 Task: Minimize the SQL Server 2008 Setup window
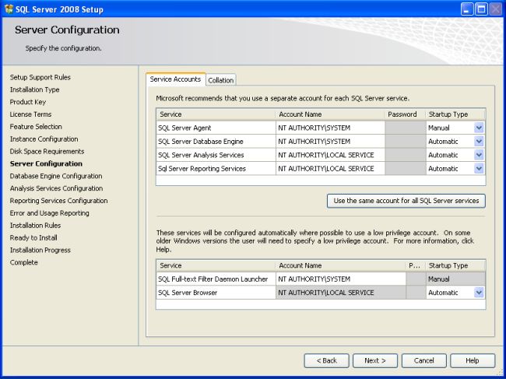coord(466,9)
